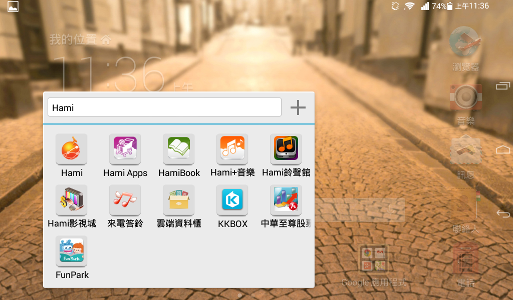Open the Google 應用程式 folder

(x=374, y=260)
